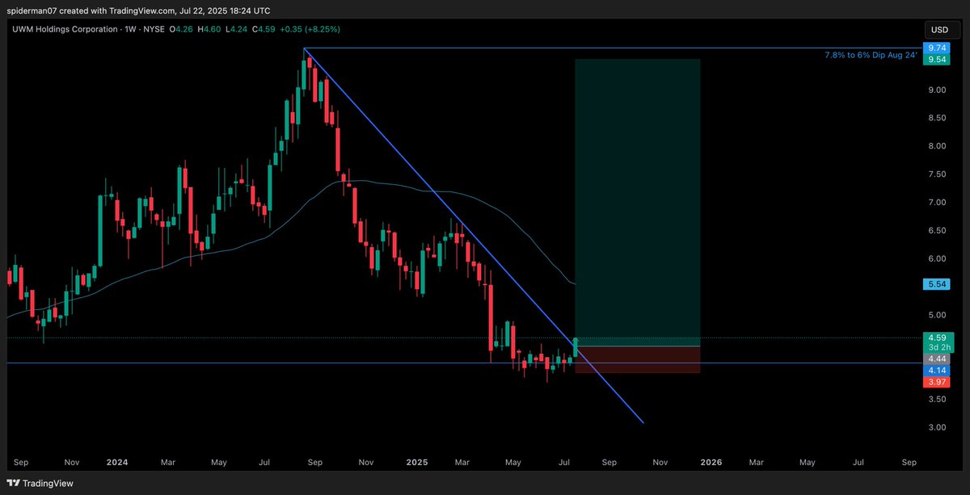The height and width of the screenshot is (495, 970).
Task: Click the 2024 label on time axis
Action: tap(117, 463)
